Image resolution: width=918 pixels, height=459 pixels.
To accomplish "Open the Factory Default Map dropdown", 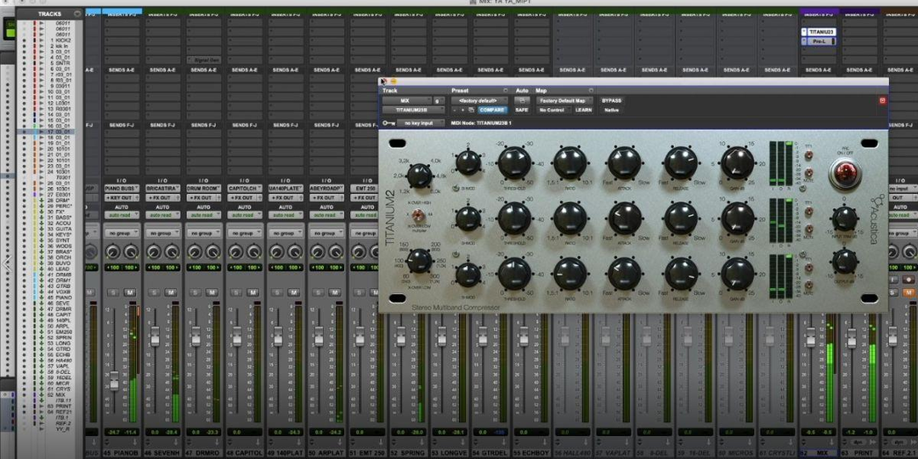I will coord(564,100).
